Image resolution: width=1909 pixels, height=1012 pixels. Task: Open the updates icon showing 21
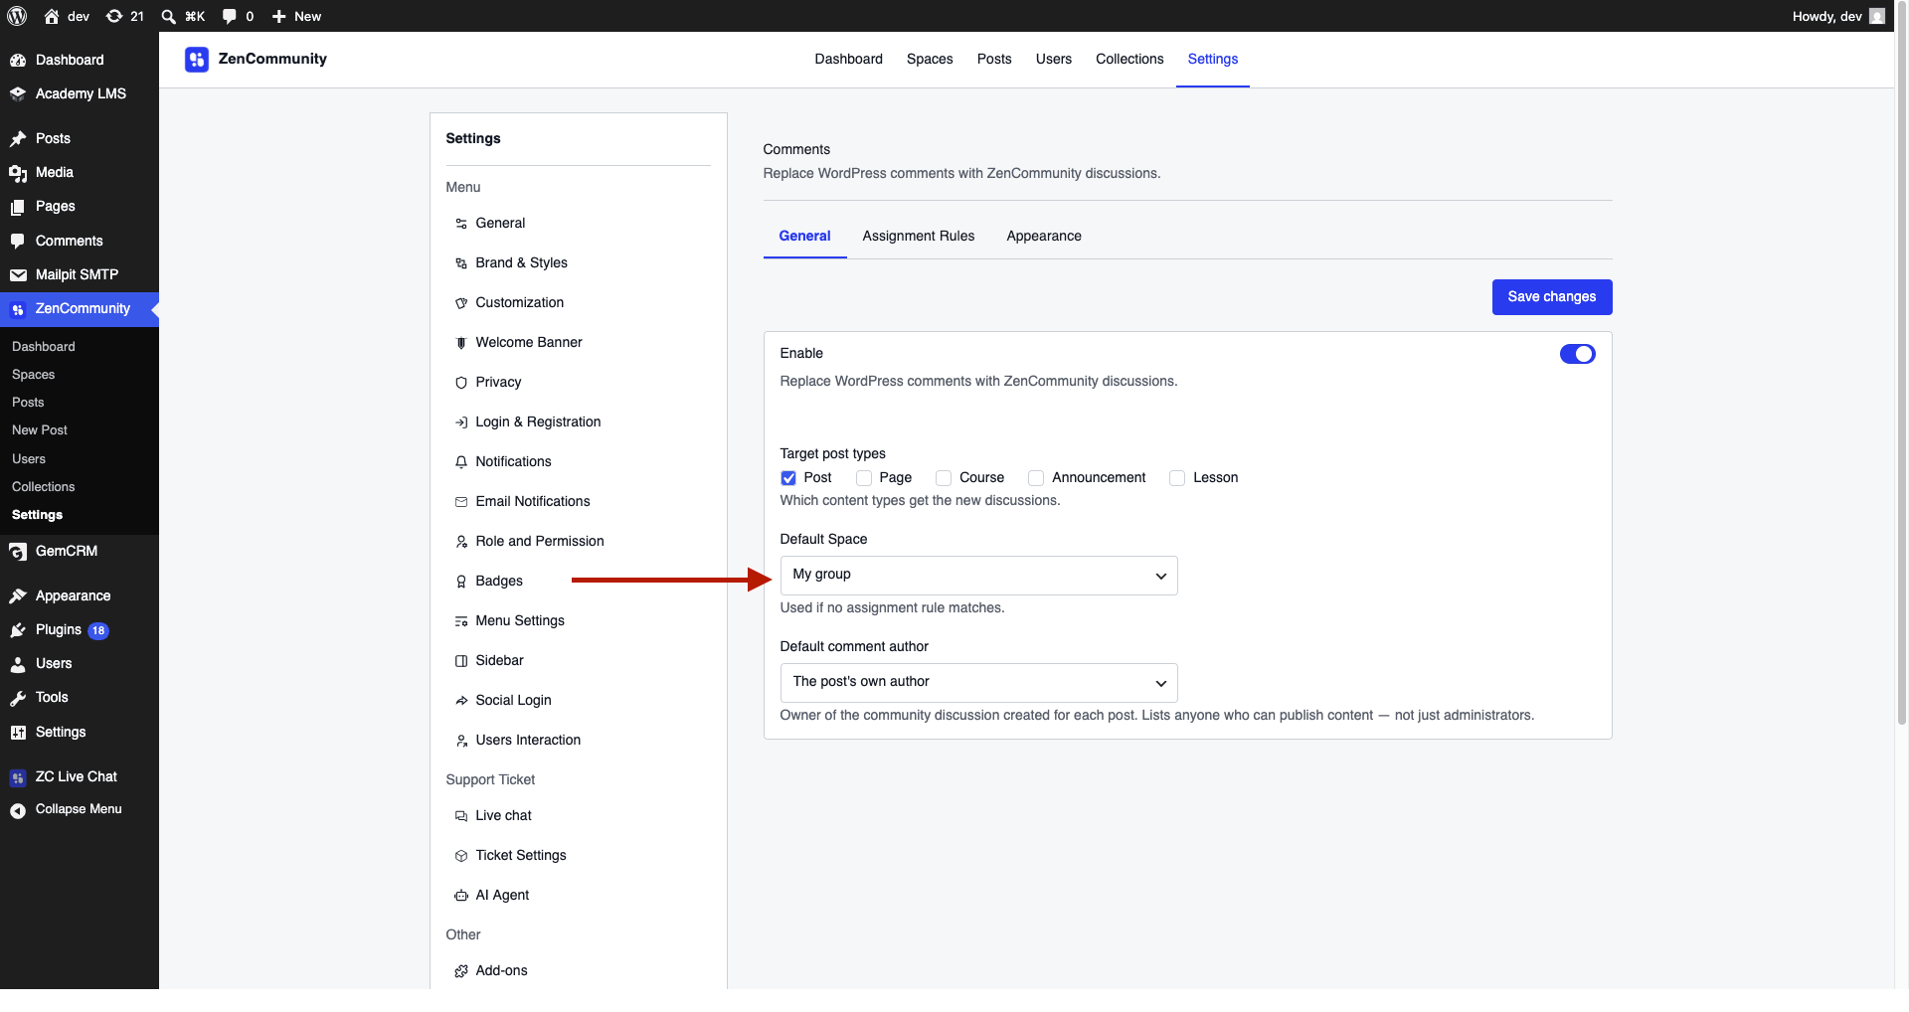125,16
